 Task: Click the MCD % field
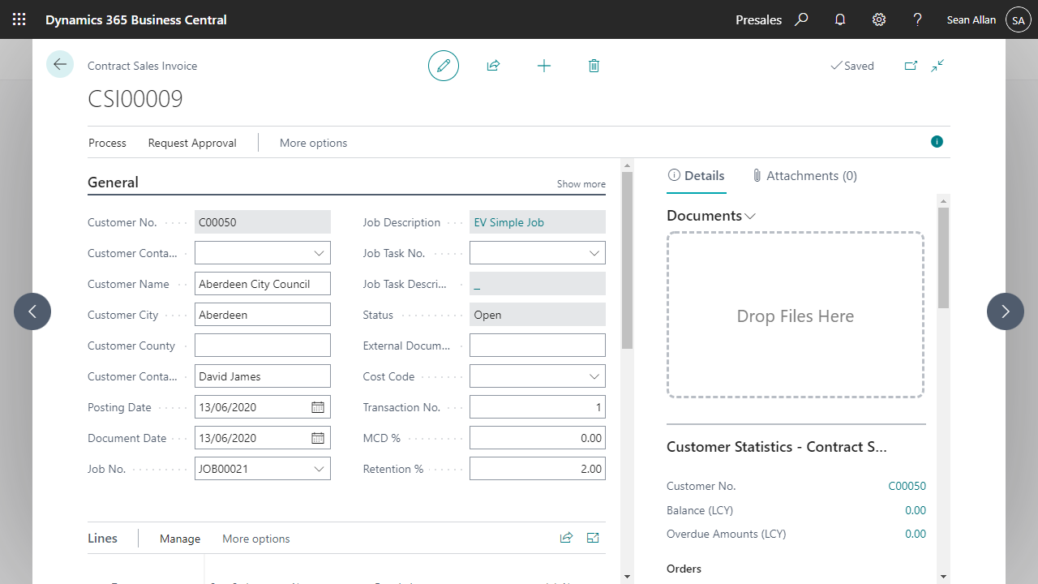tap(538, 438)
